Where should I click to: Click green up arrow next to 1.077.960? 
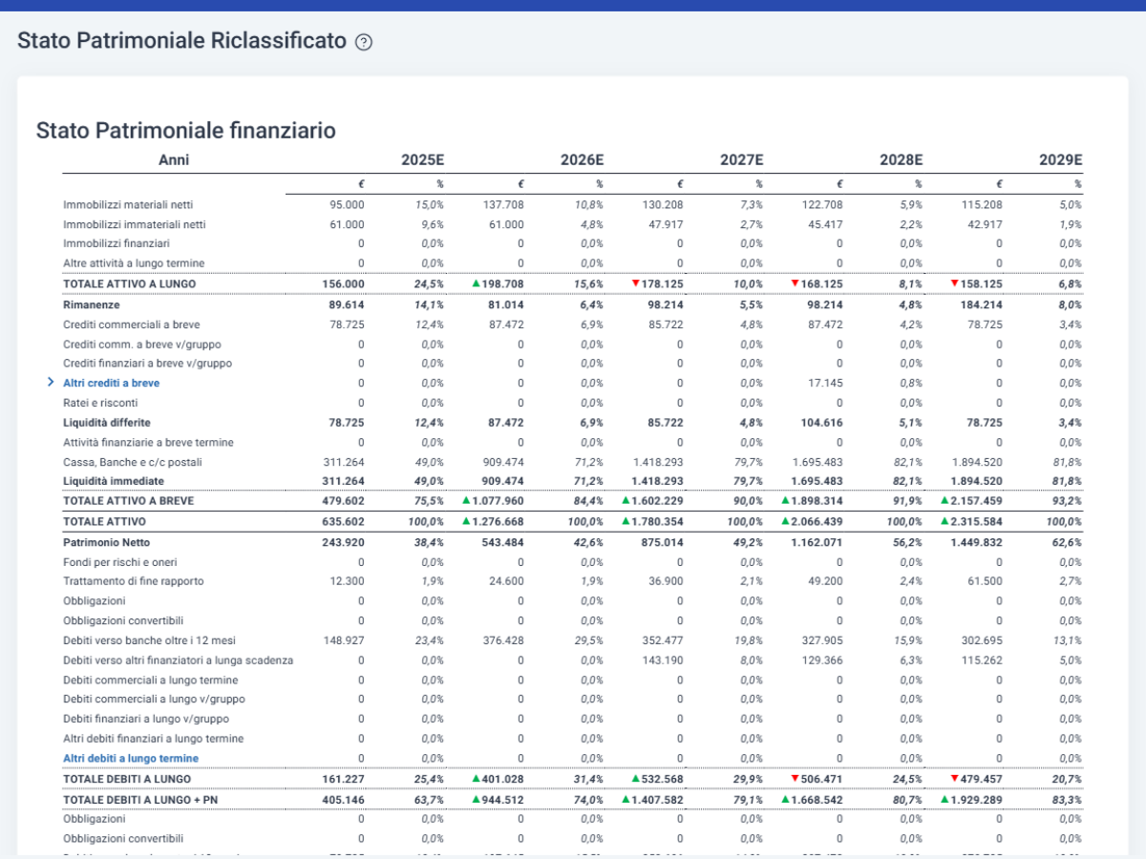coord(466,500)
